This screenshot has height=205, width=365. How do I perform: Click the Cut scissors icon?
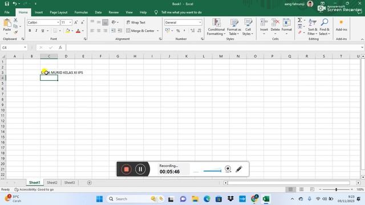(15, 20)
